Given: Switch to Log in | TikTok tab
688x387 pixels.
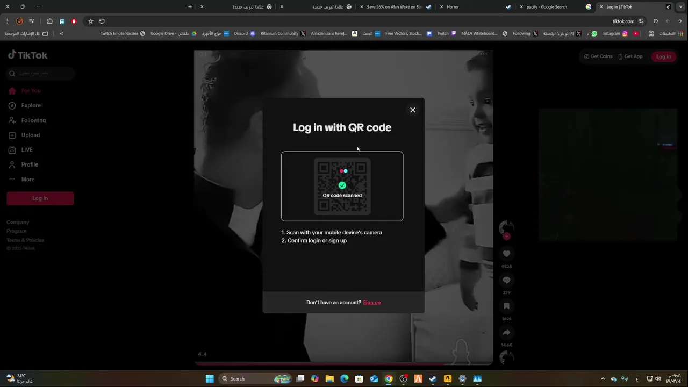Looking at the screenshot, I should tap(633, 7).
